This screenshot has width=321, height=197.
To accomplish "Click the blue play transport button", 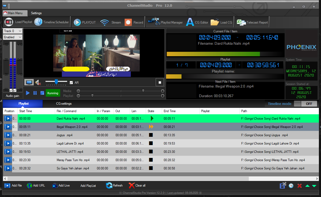I will (x=28, y=93).
